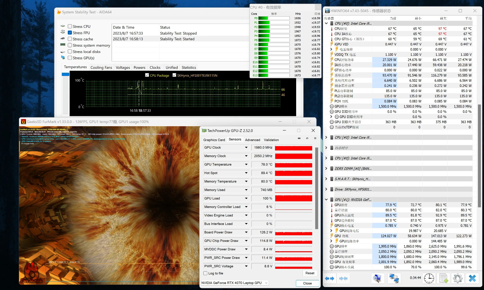Viewport: 484px width, 290px height.
Task: Click HWiNFO64 title bar app icon
Action: pos(327,11)
